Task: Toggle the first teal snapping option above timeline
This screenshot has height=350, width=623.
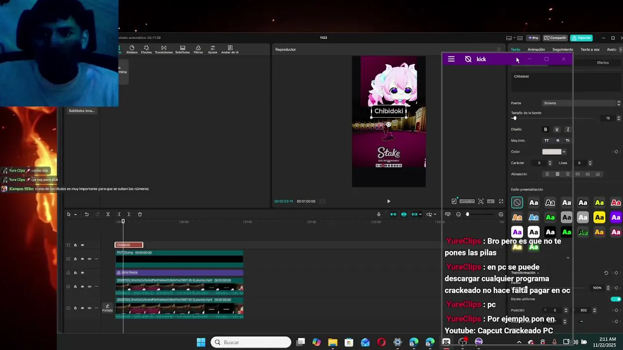Action: 393,214
